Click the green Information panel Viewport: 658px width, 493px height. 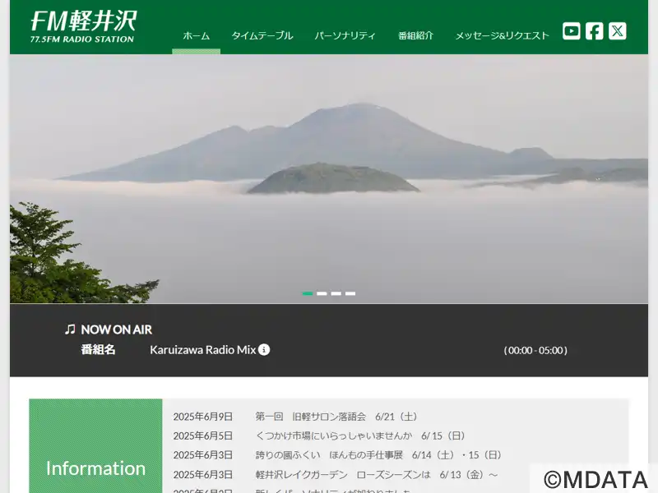pyautogui.click(x=95, y=446)
